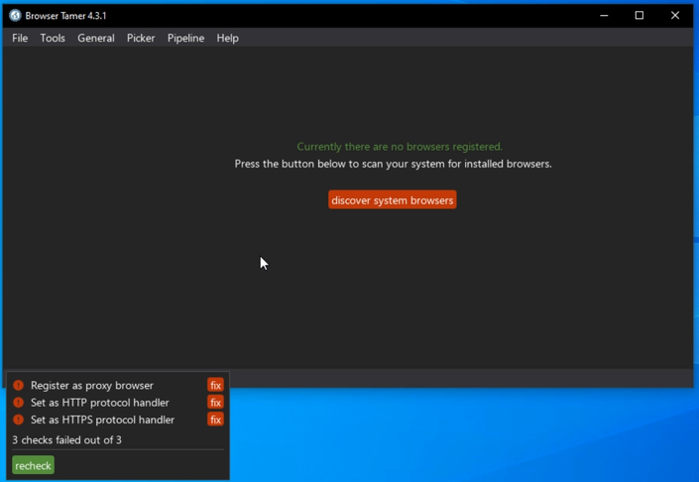Screen dimensions: 699x482
Task: Select 'Register as proxy browser' text
Action: (92, 385)
